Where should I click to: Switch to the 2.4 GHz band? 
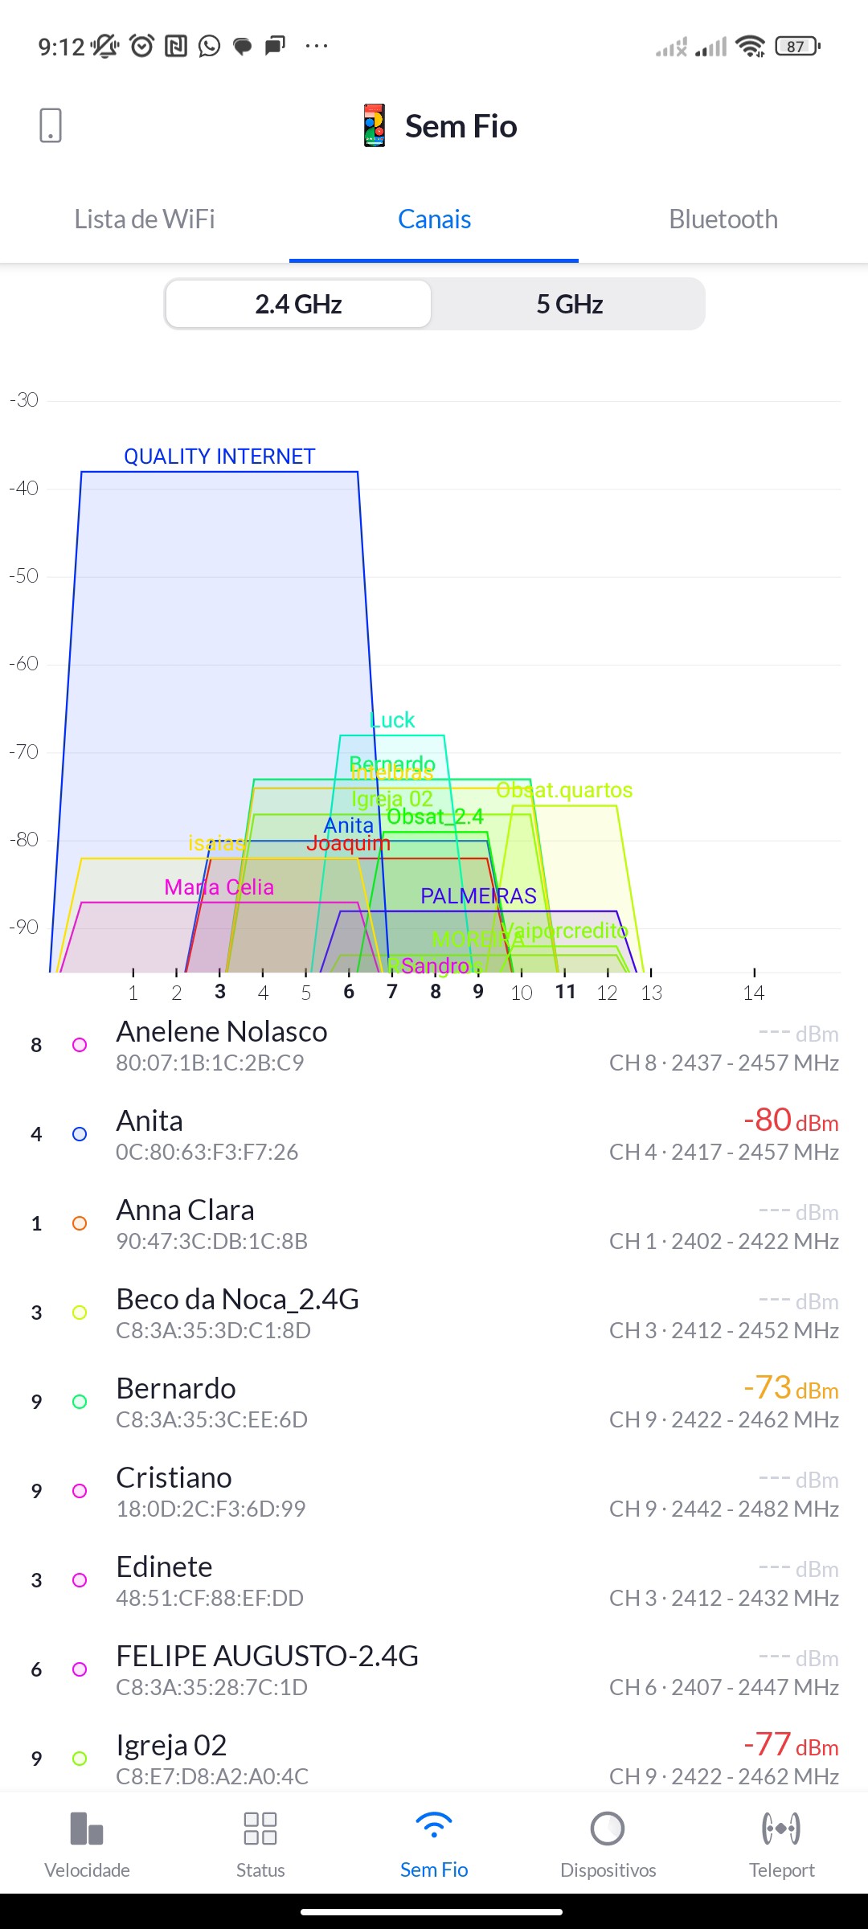point(299,305)
